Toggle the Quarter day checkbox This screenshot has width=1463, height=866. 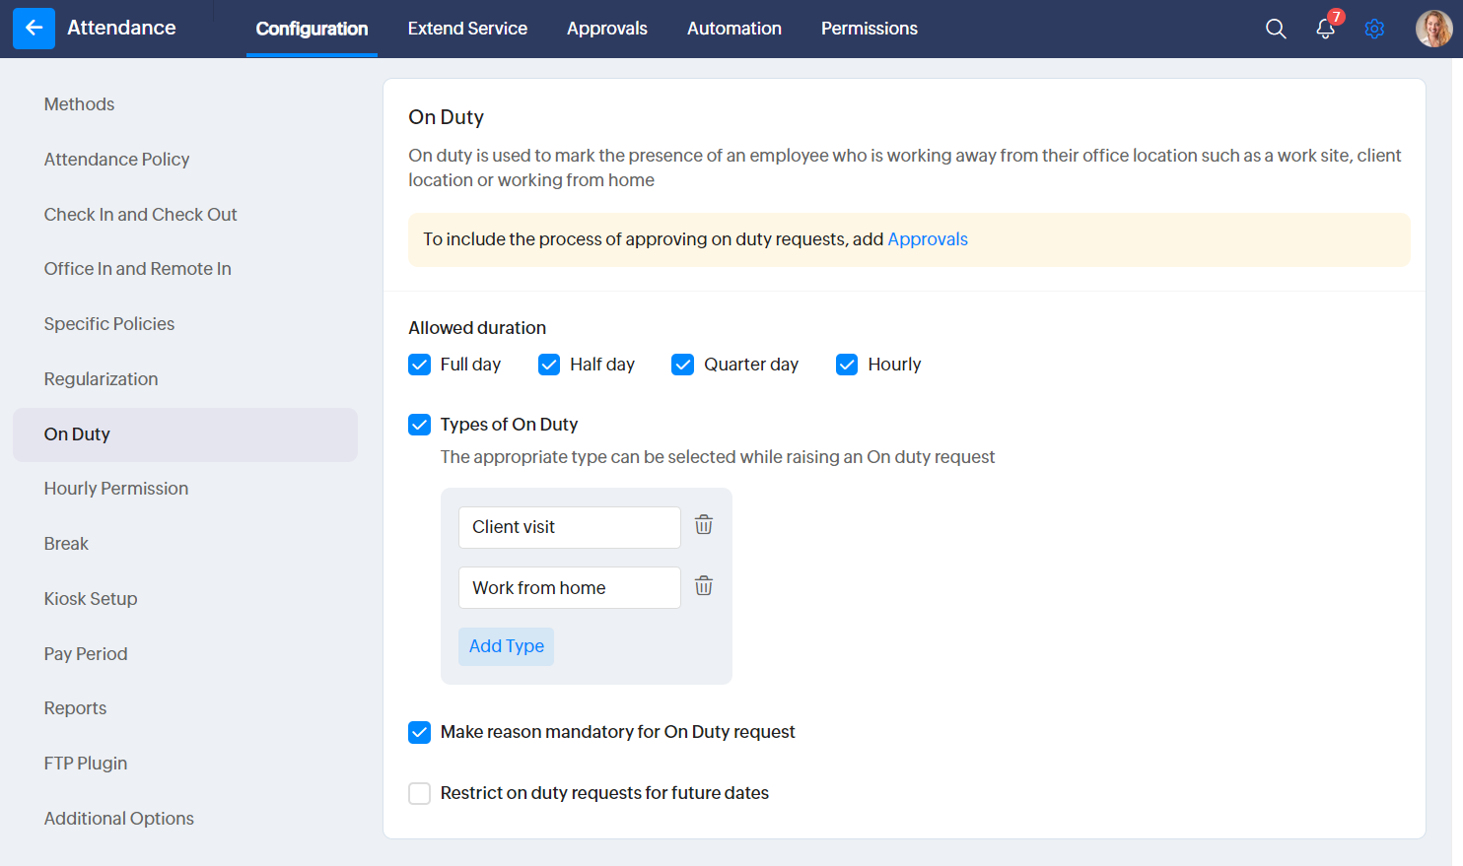coord(682,365)
